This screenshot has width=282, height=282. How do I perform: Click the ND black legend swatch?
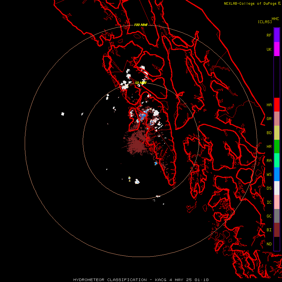(x=277, y=244)
